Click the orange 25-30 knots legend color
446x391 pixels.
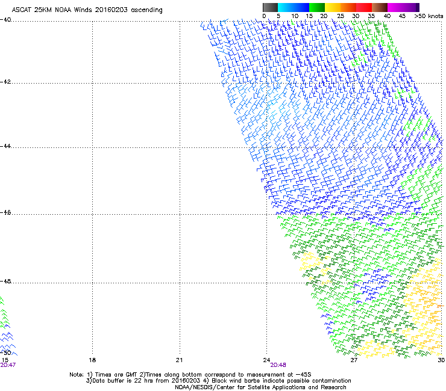point(348,7)
